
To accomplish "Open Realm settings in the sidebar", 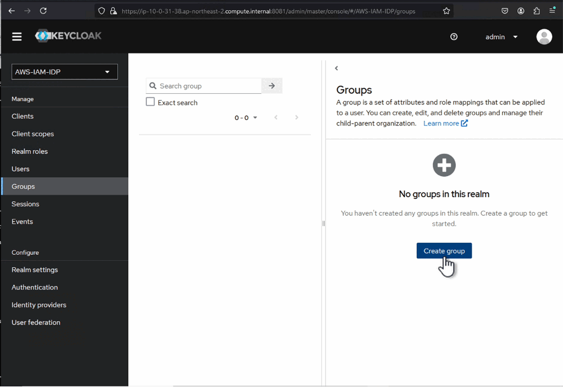I will pyautogui.click(x=64, y=270).
